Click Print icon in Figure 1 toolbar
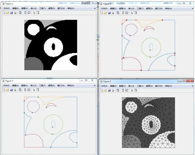The width and height of the screenshot is (195, 155). 15,13
